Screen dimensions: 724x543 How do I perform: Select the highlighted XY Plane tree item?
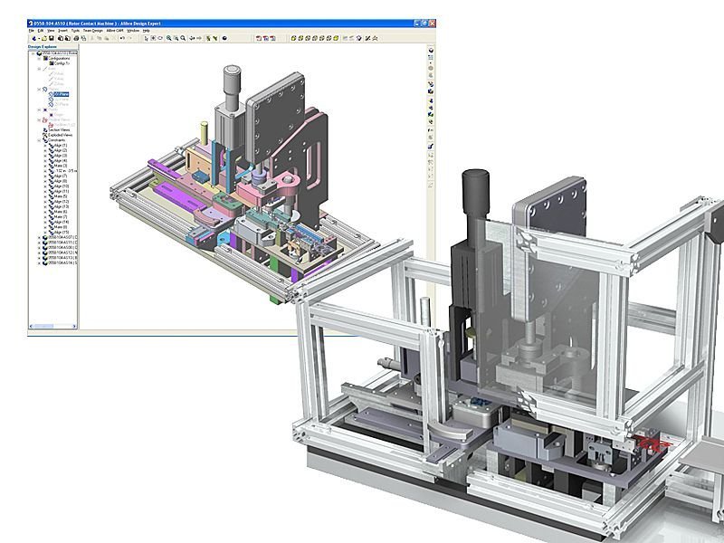coord(59,94)
